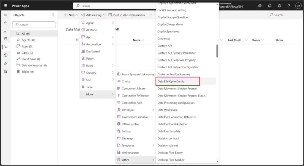Image resolution: width=304 pixels, height=166 pixels.
Task: Choose AI Model from the menu
Action: pos(98,30)
